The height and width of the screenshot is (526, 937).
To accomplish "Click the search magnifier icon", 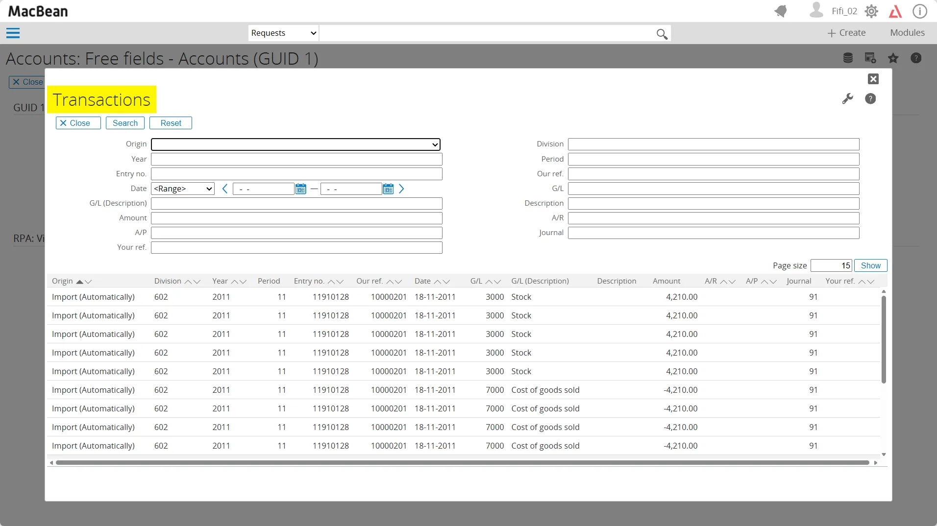I will [x=662, y=34].
